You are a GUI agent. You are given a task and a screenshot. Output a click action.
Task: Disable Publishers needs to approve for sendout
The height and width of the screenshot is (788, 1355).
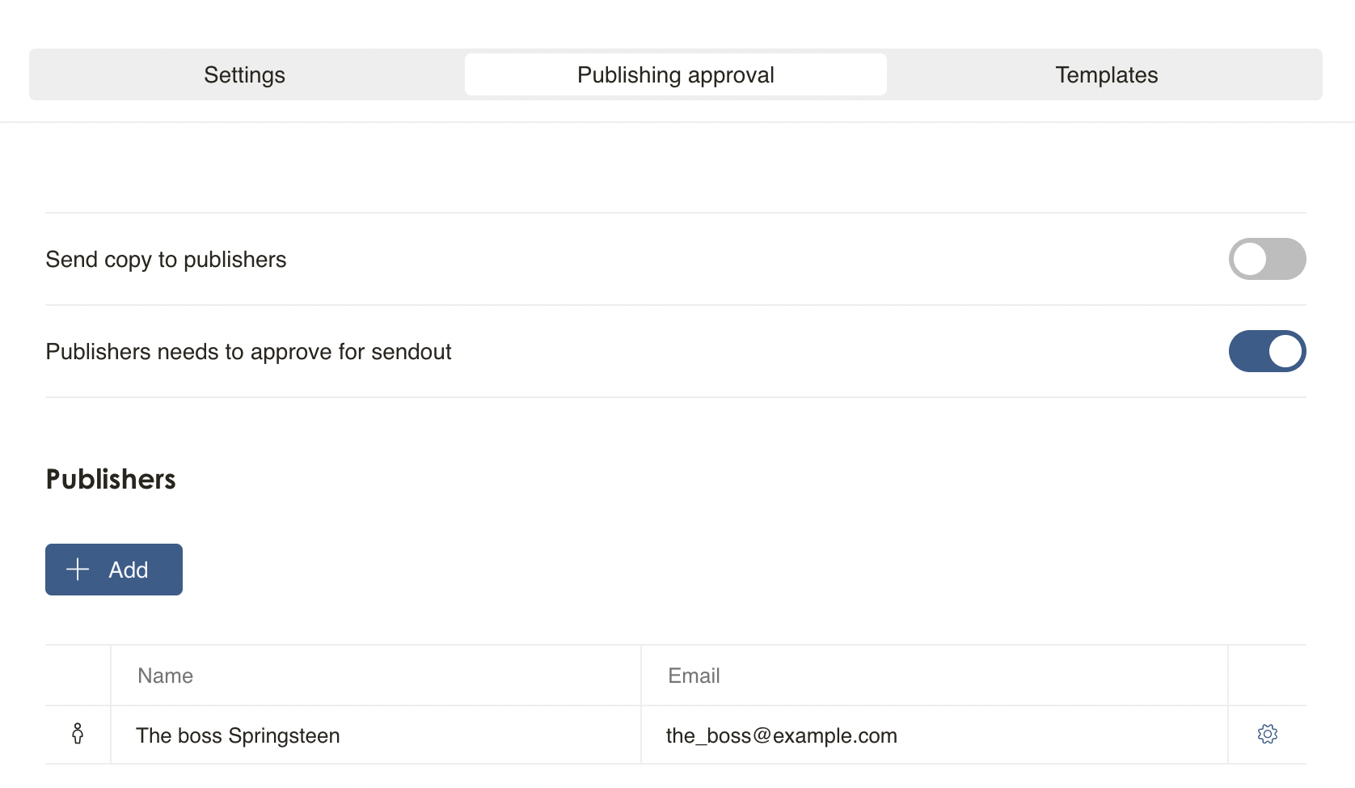[x=1267, y=351]
